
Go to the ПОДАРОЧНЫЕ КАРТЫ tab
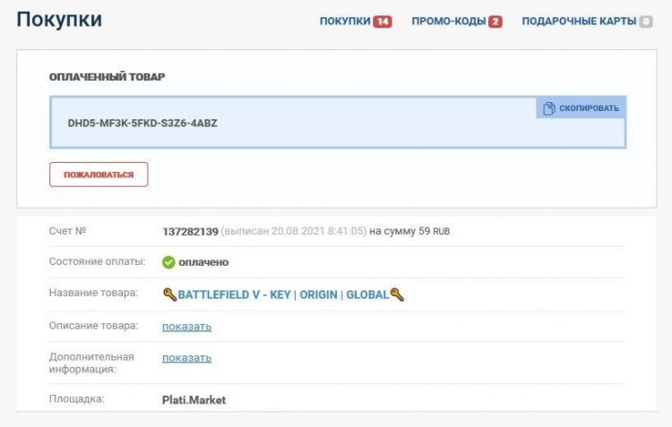click(x=578, y=21)
